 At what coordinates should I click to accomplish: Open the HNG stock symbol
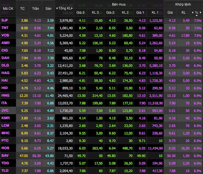(5, 95)
